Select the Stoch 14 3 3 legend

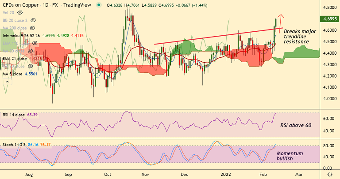click(x=14, y=145)
